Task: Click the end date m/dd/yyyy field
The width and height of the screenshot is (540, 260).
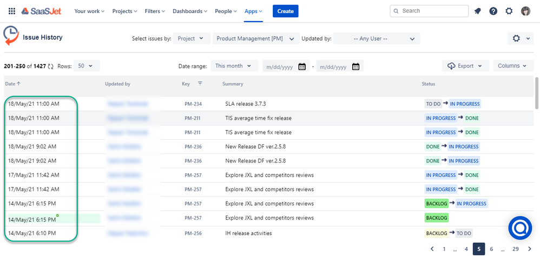Action: click(340, 66)
